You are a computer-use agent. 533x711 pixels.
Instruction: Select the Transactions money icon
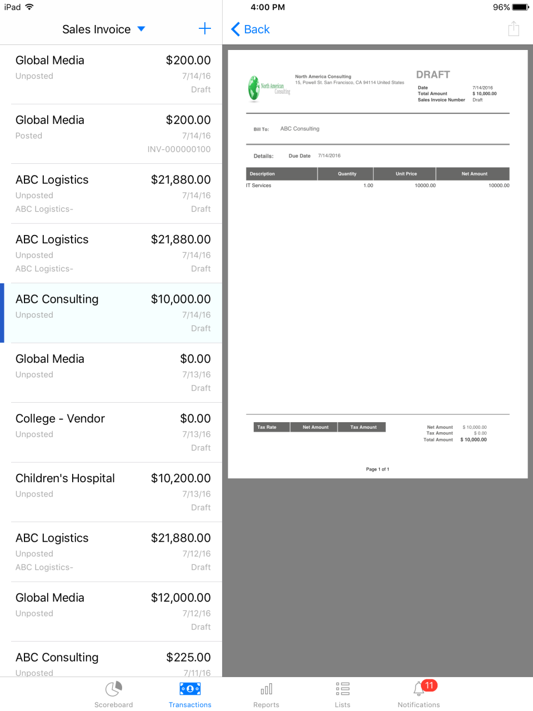pos(190,689)
